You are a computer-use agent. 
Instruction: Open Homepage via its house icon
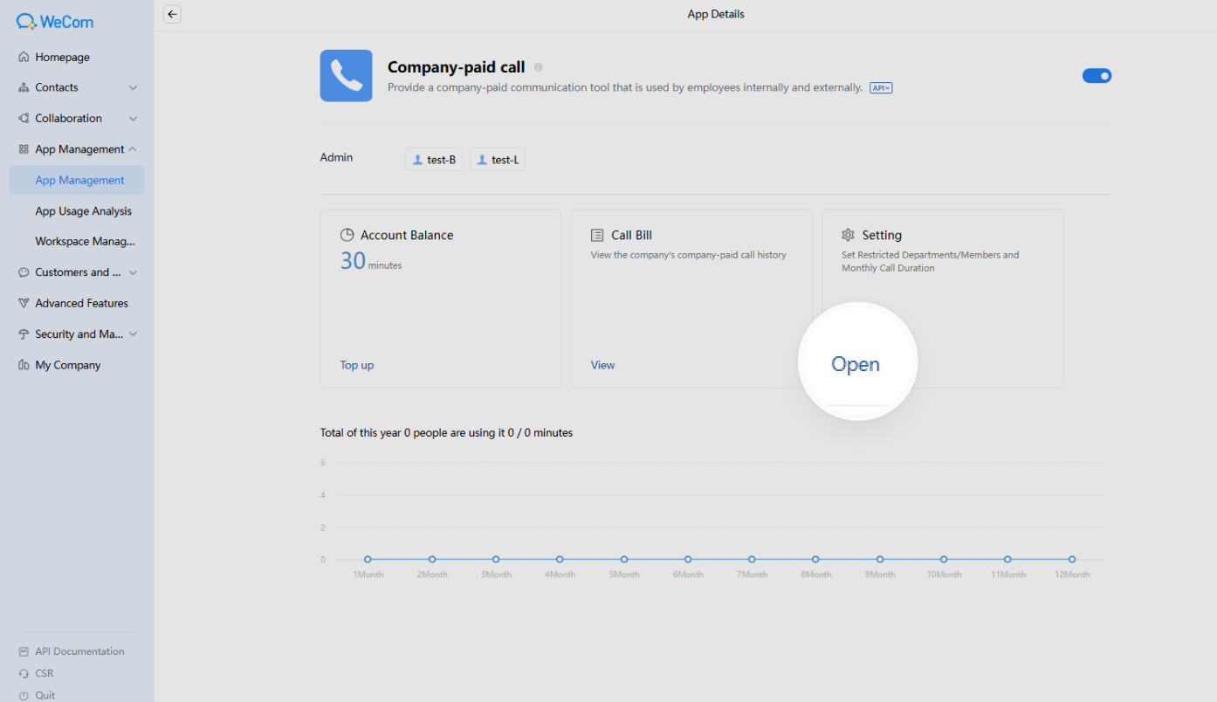[x=24, y=58]
